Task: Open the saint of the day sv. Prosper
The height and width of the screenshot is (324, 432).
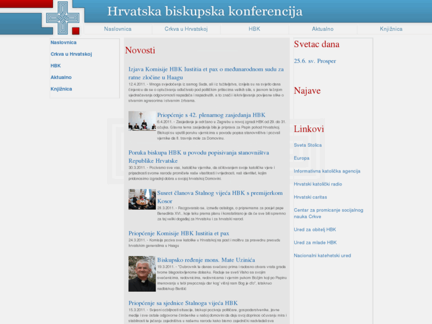Action: (x=314, y=61)
